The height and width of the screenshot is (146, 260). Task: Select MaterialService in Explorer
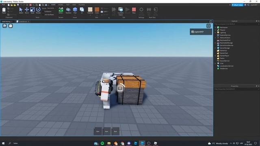225,35
